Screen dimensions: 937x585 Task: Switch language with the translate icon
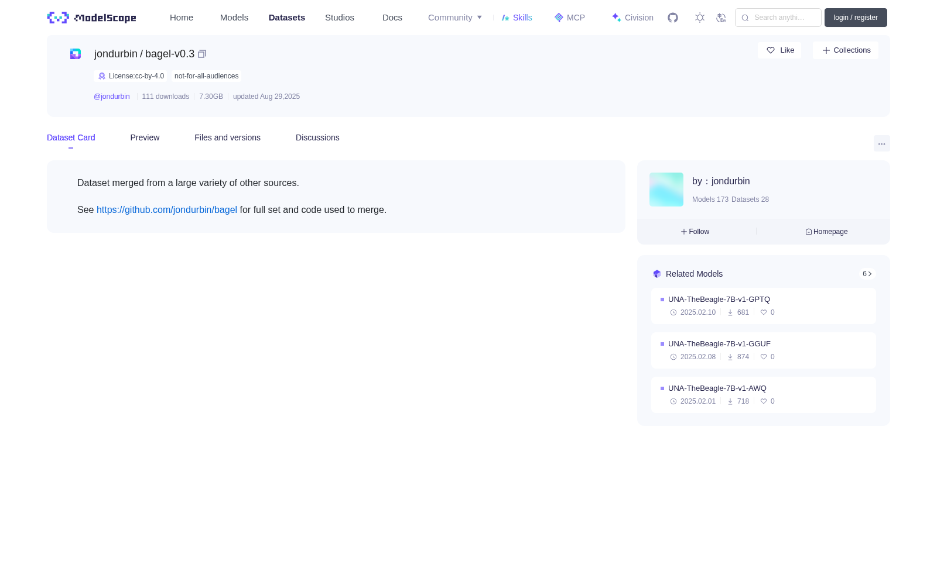pos(721,18)
